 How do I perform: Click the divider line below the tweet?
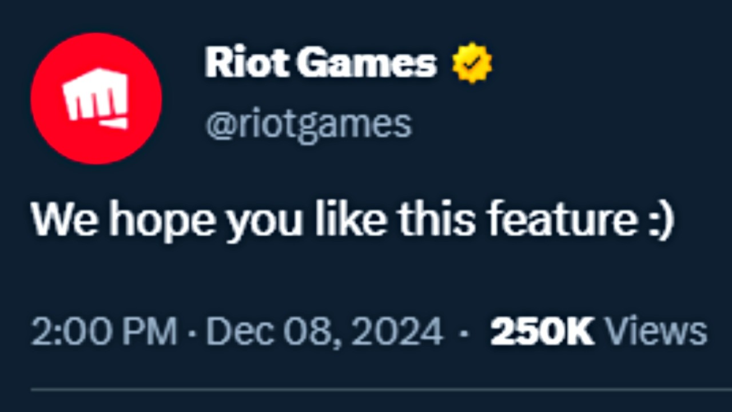(381, 390)
